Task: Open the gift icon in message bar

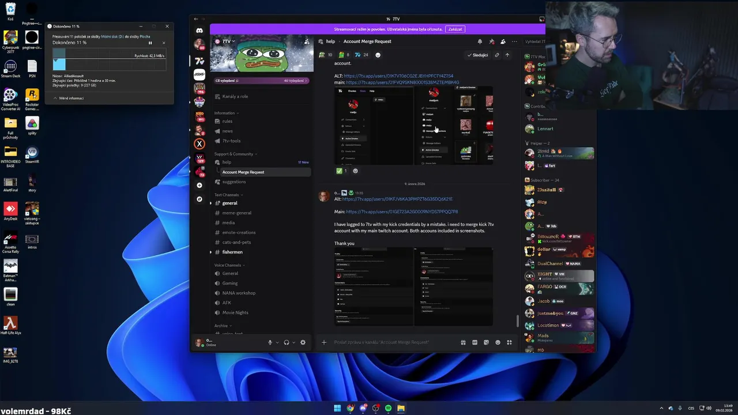Action: click(463, 342)
